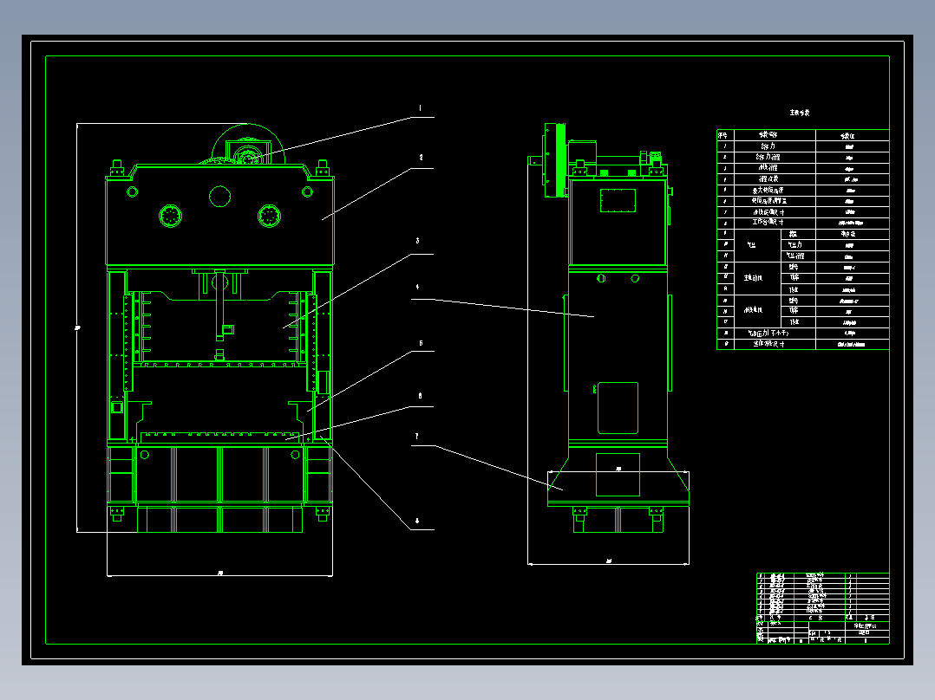
Task: Select the right gear circle on the crown
Action: point(270,216)
